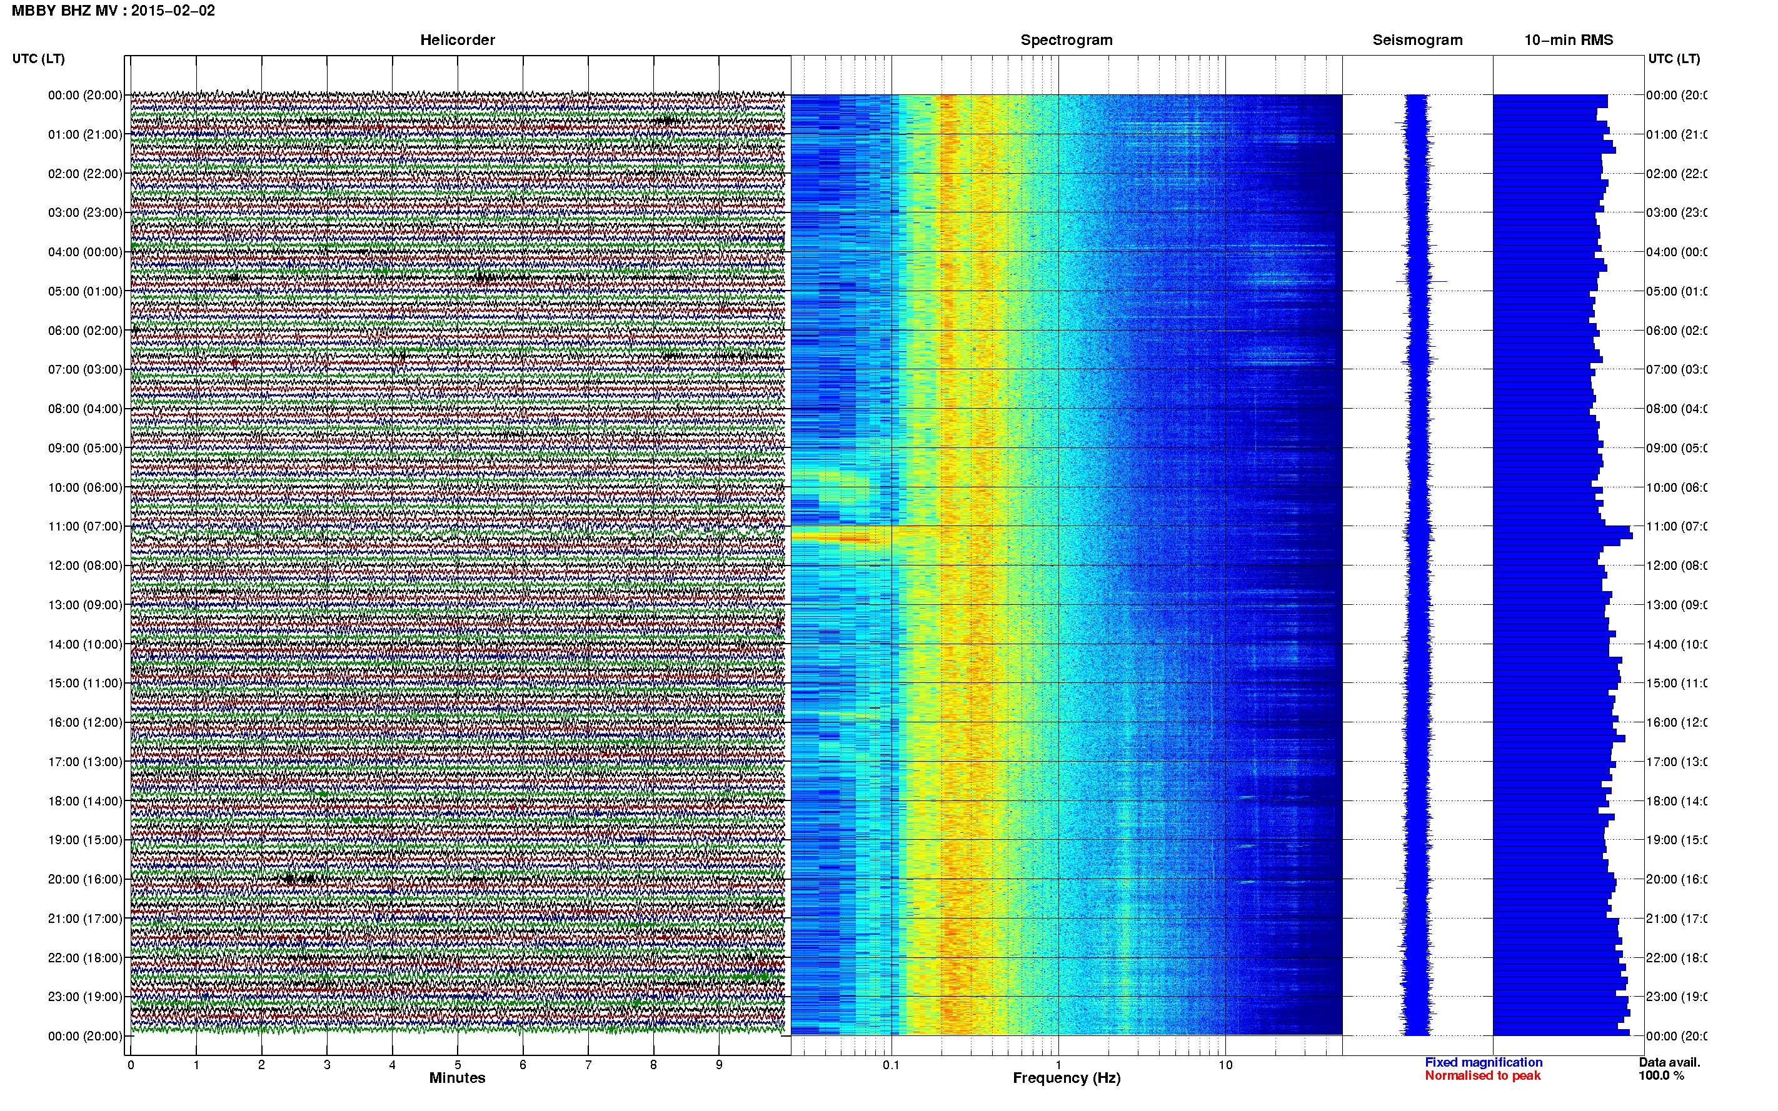This screenshot has width=1778, height=1111.
Task: Click the plot title 'MBBY BHZ MV : 2015-02-02'
Action: coord(113,10)
